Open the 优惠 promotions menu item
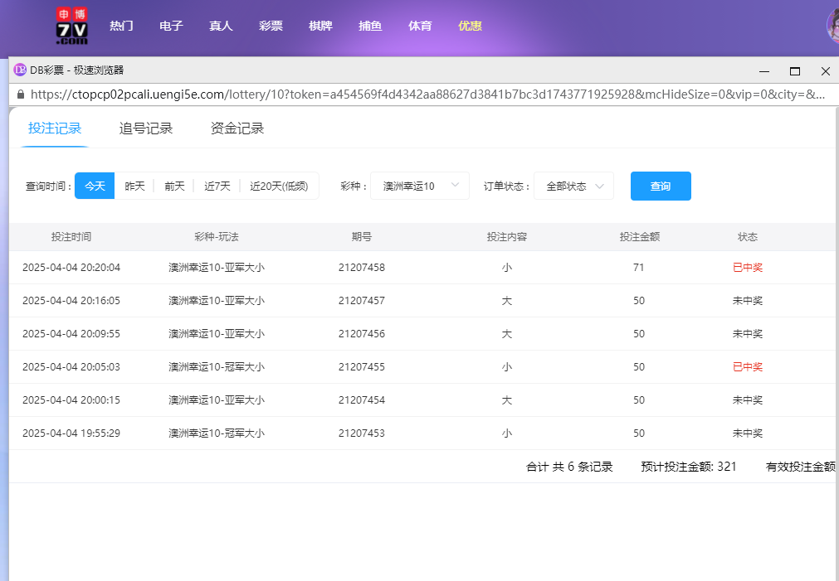 (x=470, y=26)
